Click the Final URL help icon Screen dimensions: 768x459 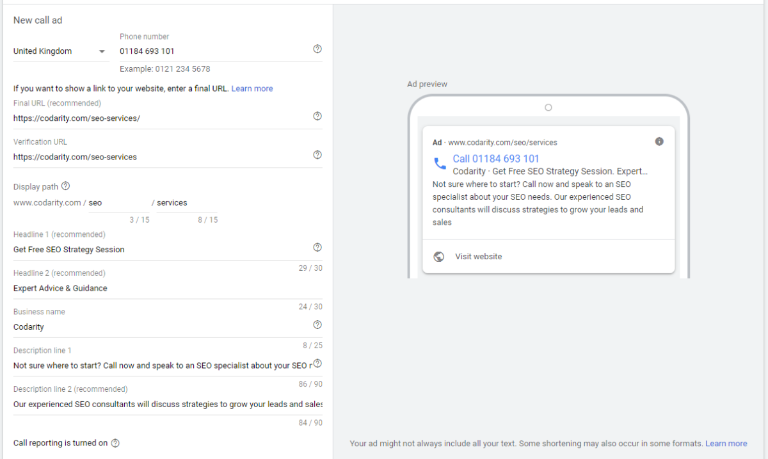point(317,116)
